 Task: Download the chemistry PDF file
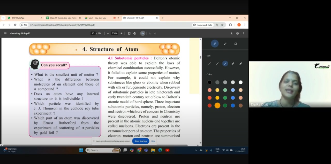click(x=231, y=33)
